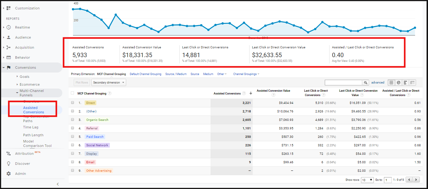This screenshot has height=189, width=428.
Task: Switch to performance bar view icon
Action: [405, 83]
